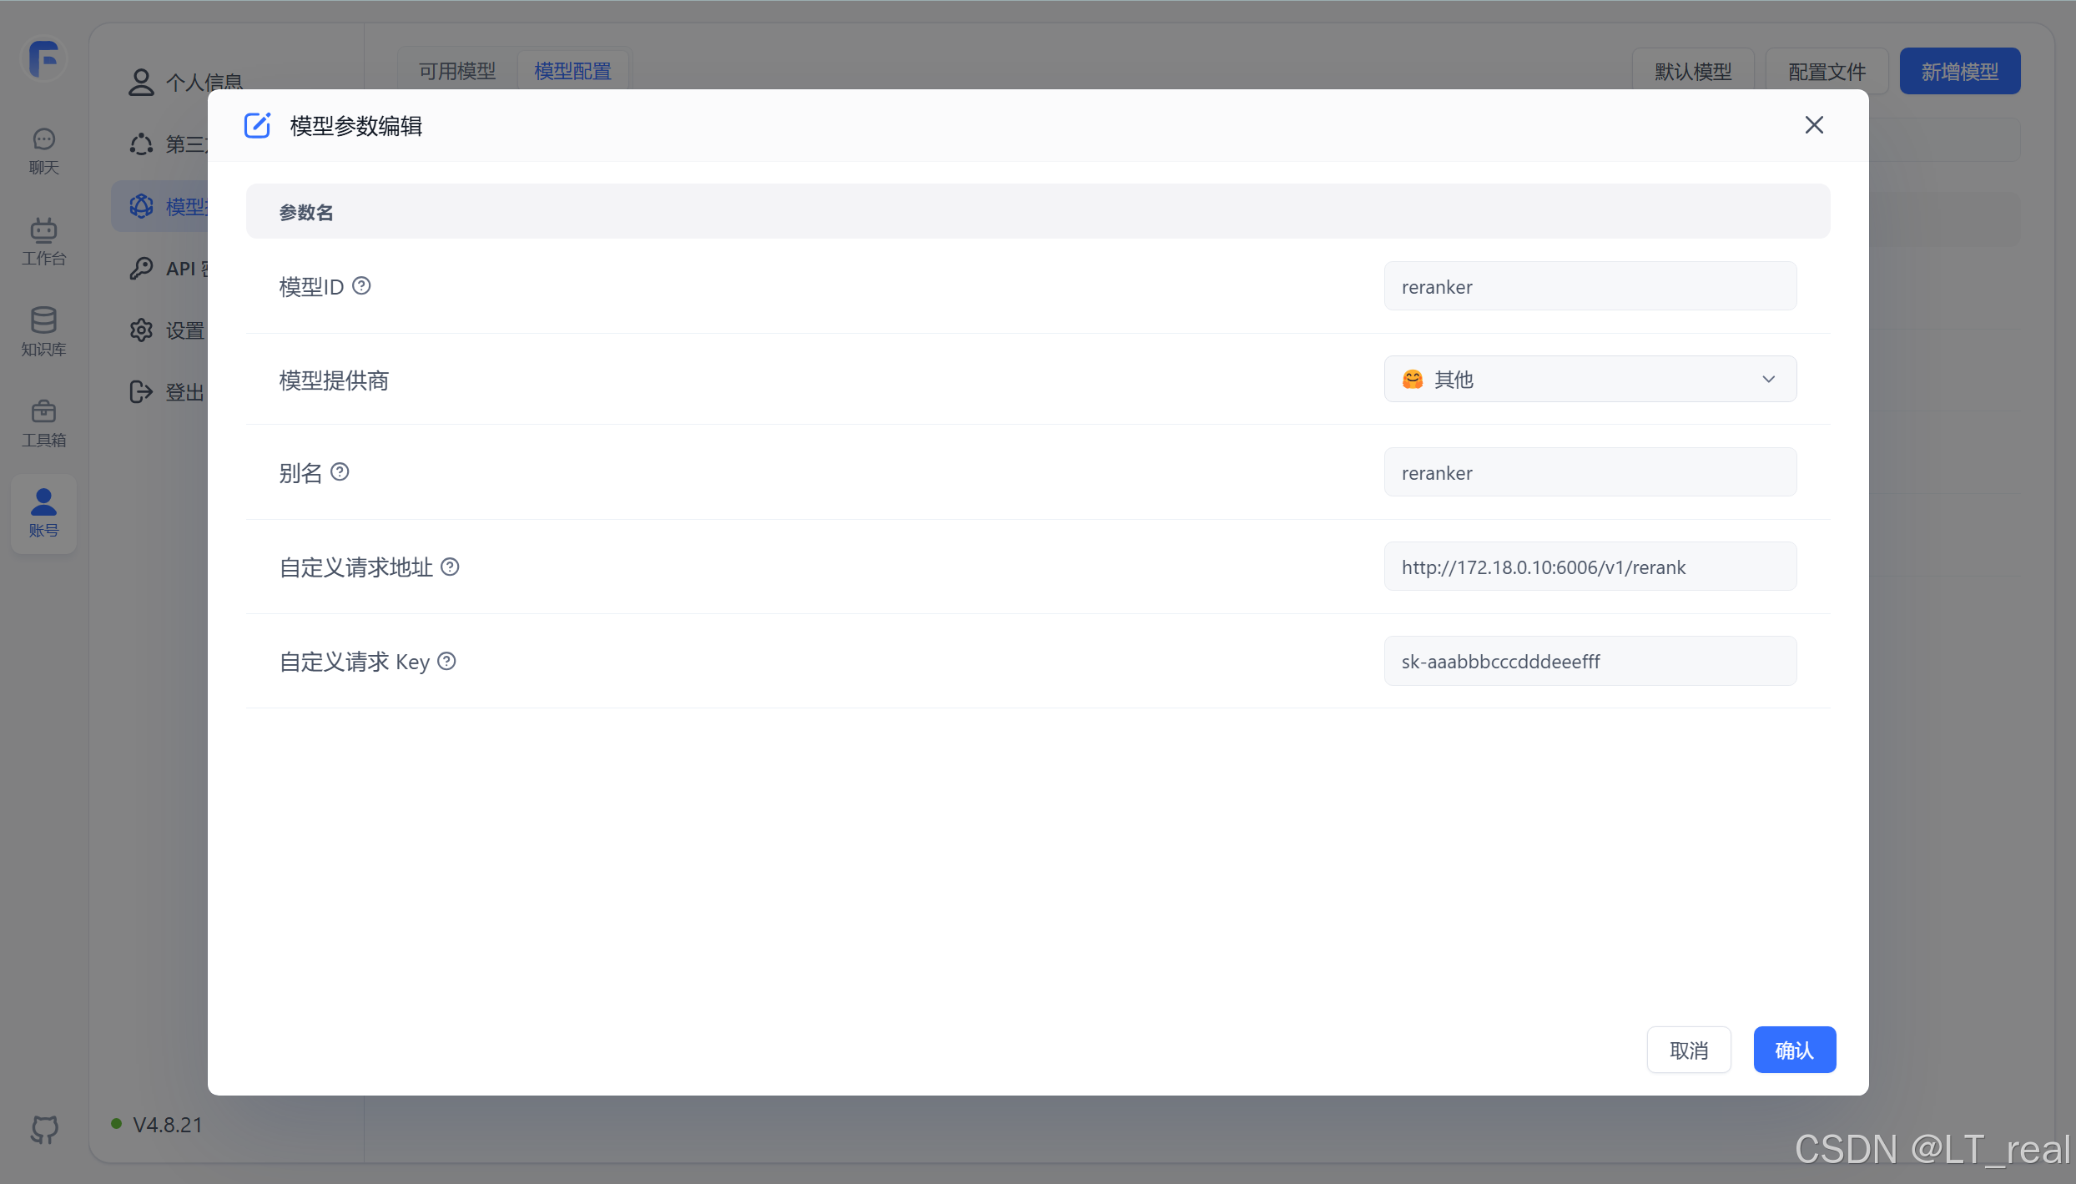This screenshot has height=1184, width=2076.
Task: Go to the 知识库 knowledge base icon
Action: [x=43, y=331]
